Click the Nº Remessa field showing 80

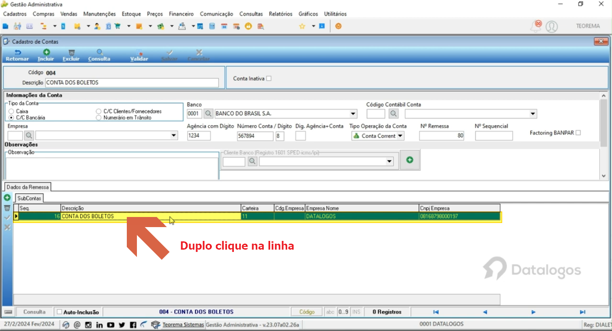(x=442, y=136)
